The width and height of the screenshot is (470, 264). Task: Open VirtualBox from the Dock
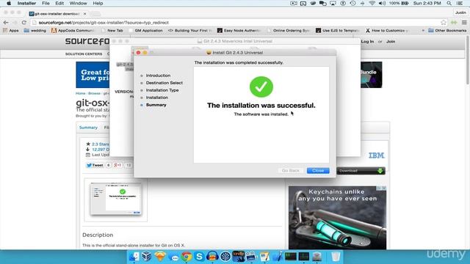point(147,257)
